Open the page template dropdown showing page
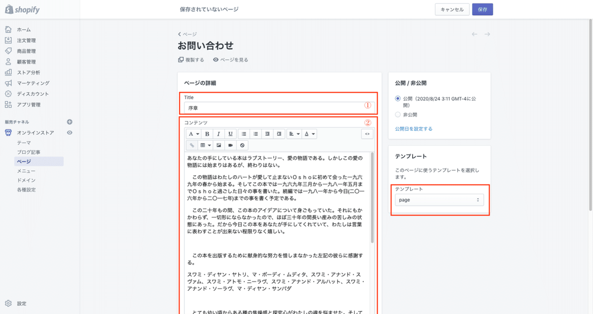The image size is (593, 314). pyautogui.click(x=439, y=200)
